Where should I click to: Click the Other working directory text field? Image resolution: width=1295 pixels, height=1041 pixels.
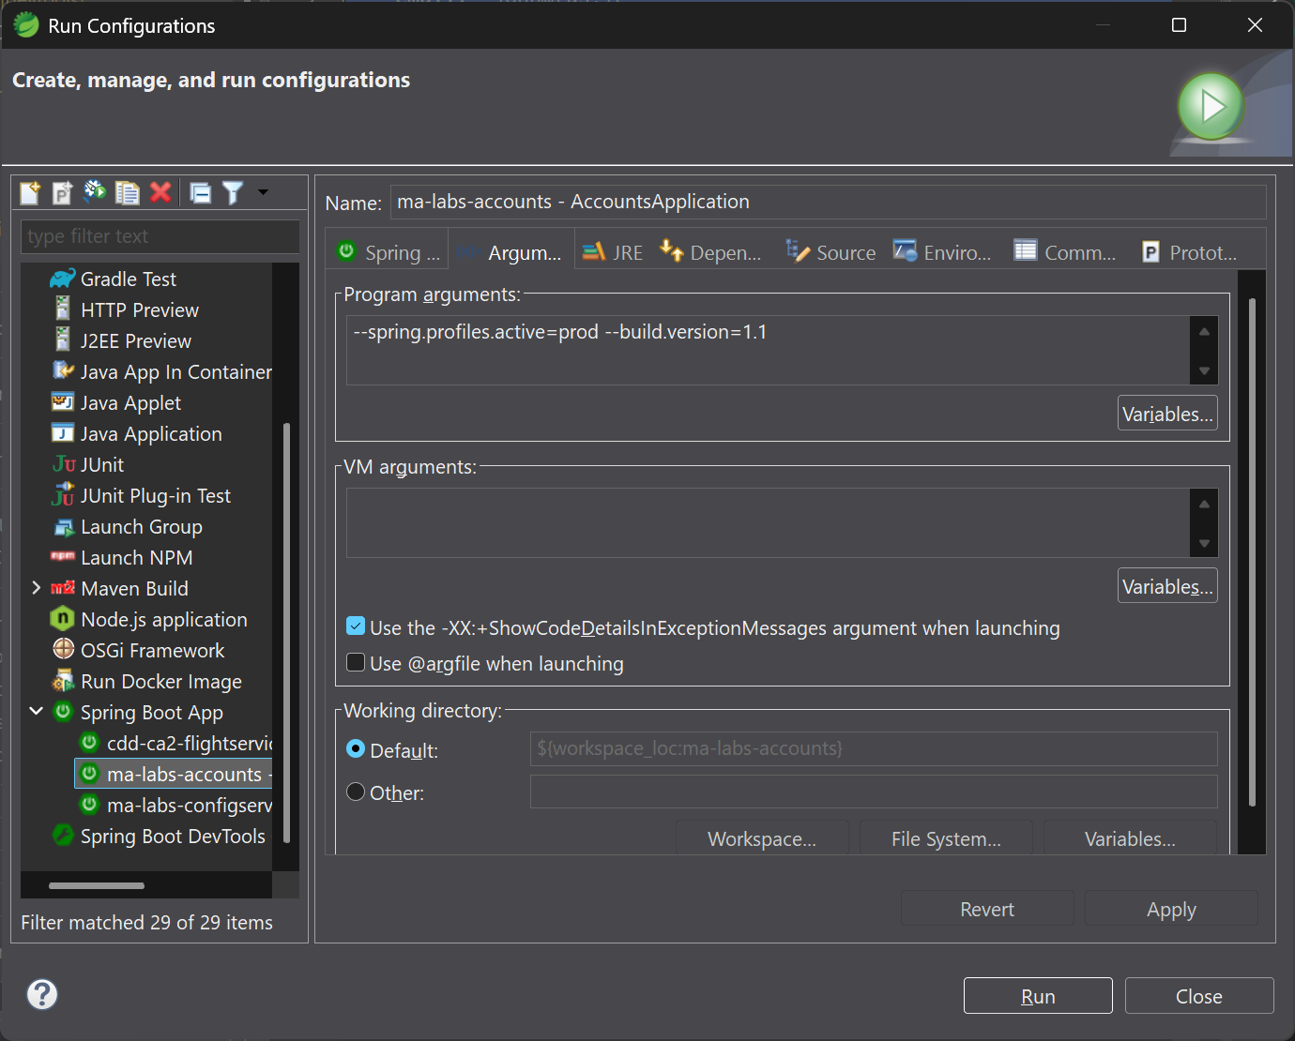[x=874, y=792]
